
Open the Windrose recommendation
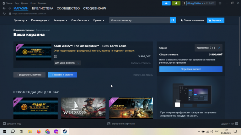(83, 108)
